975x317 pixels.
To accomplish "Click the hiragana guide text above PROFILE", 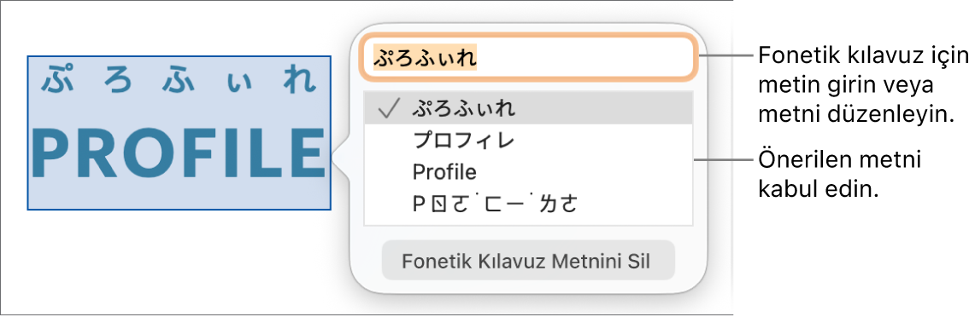I will click(179, 81).
